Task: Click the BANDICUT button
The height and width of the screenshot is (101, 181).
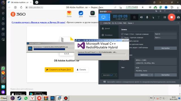Action: (109, 75)
